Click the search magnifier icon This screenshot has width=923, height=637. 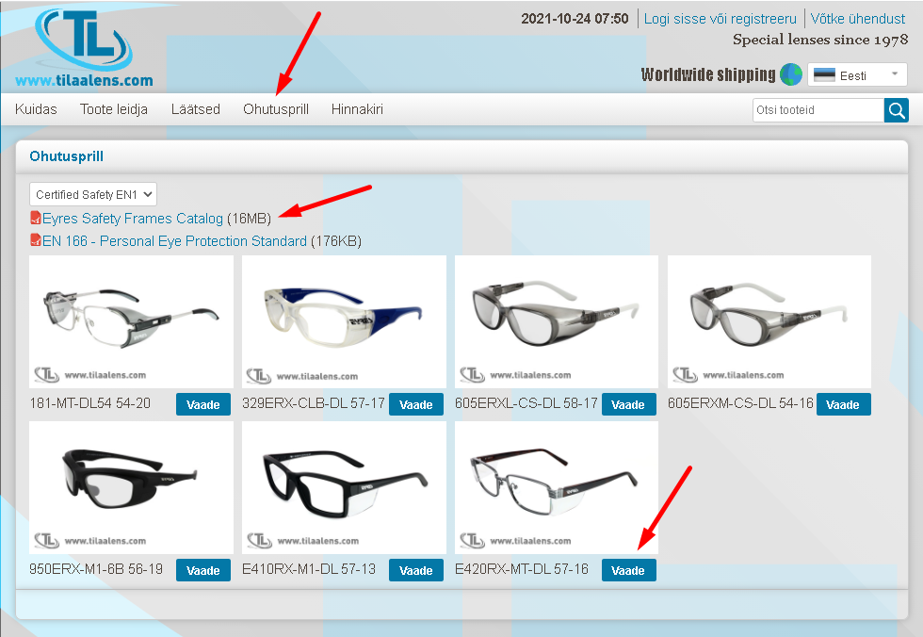click(896, 110)
